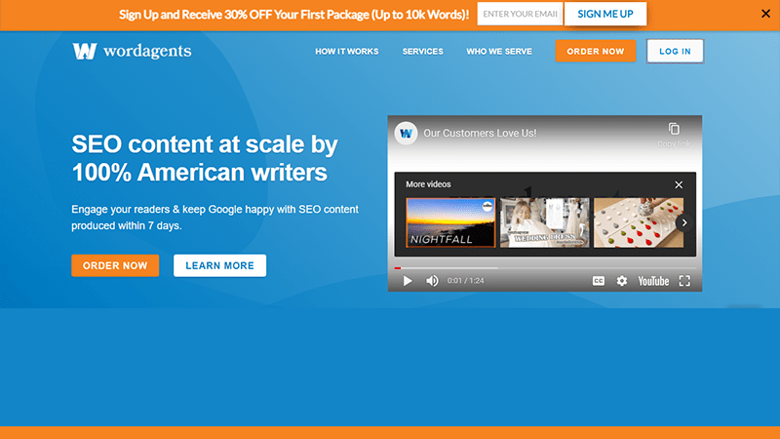
Task: Click the wordagents logo
Action: coord(132,51)
